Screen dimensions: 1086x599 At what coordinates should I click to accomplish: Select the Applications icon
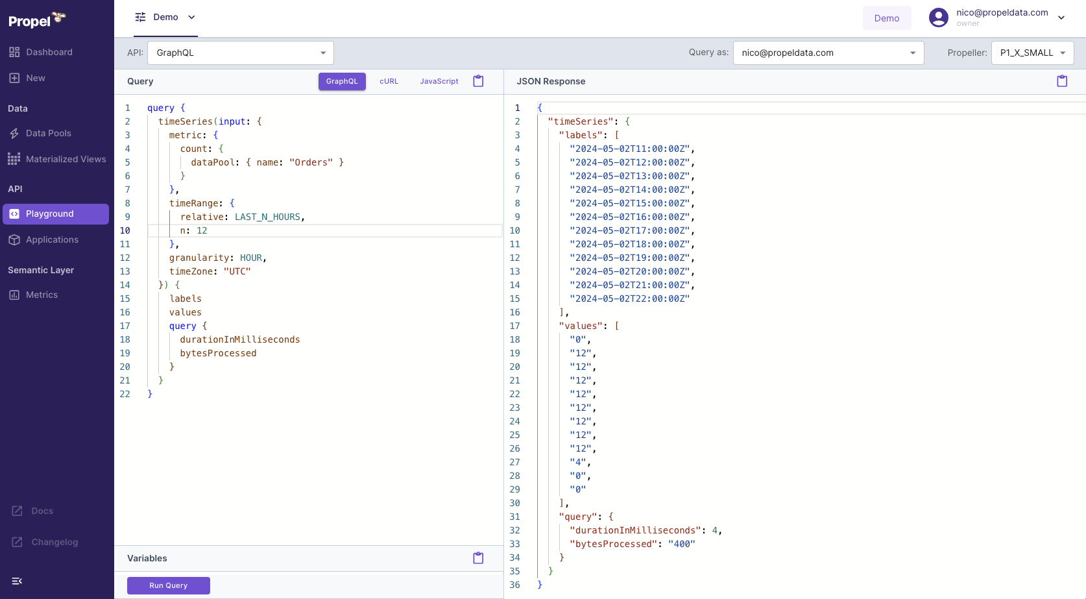14,239
